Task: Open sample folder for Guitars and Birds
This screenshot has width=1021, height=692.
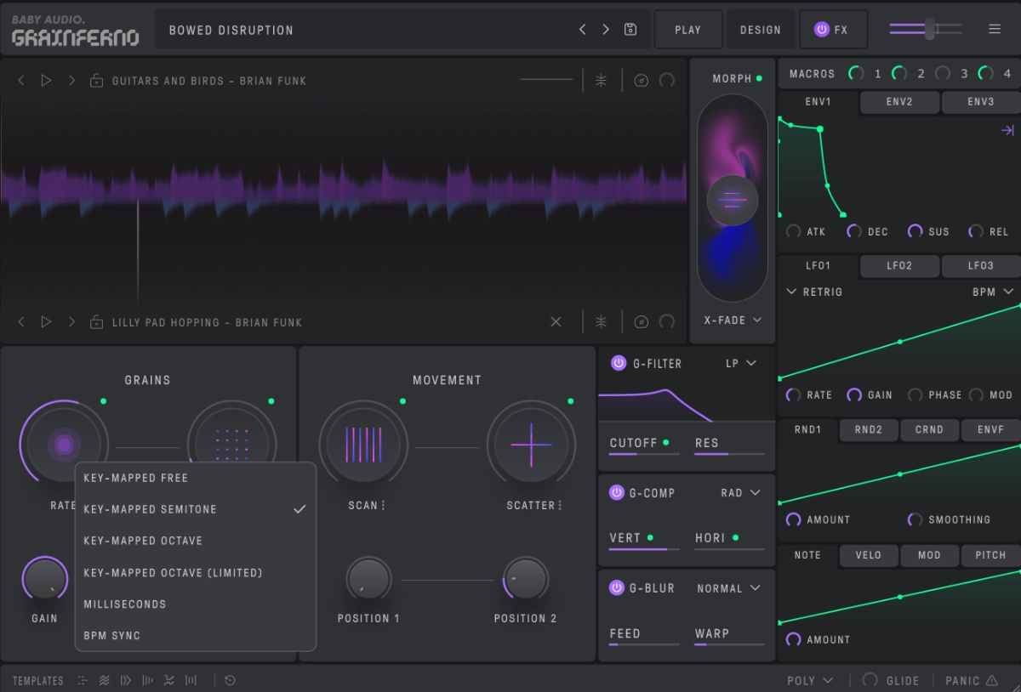Action: 96,81
